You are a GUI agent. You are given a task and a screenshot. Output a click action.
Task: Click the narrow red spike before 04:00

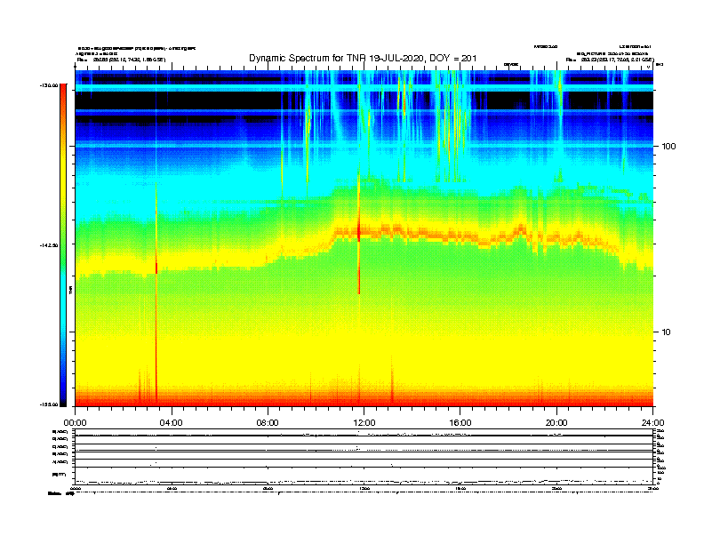(x=156, y=267)
